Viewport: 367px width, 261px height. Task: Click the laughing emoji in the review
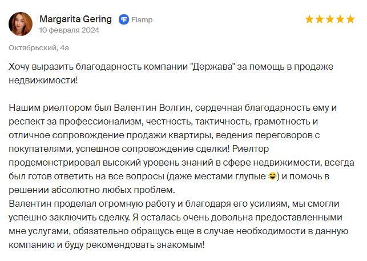click(272, 176)
